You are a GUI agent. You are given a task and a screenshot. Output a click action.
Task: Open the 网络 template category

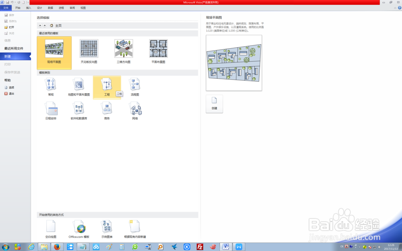point(135,111)
